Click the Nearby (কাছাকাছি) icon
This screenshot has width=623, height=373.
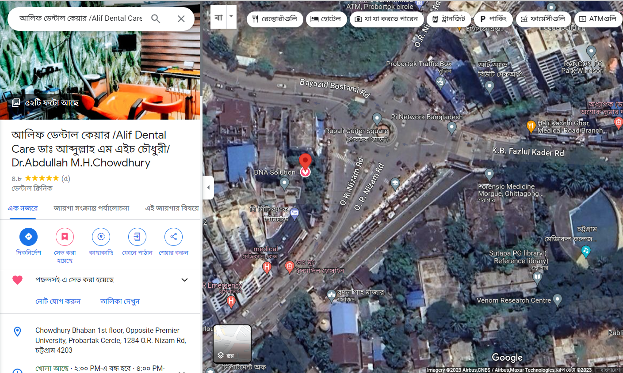point(101,237)
